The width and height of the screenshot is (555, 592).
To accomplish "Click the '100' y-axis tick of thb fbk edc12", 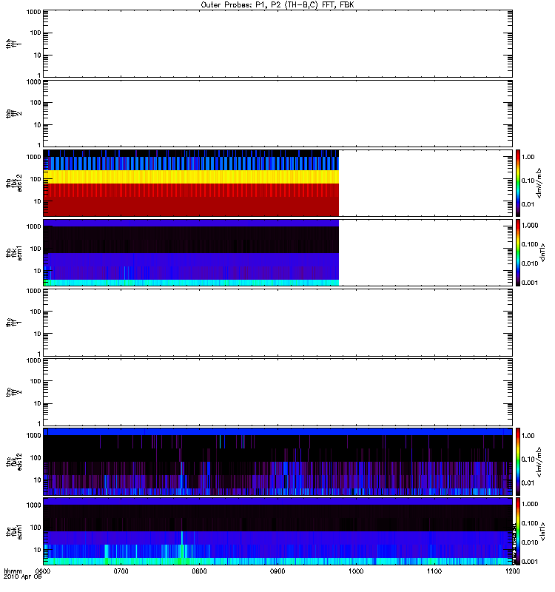I will coord(36,179).
